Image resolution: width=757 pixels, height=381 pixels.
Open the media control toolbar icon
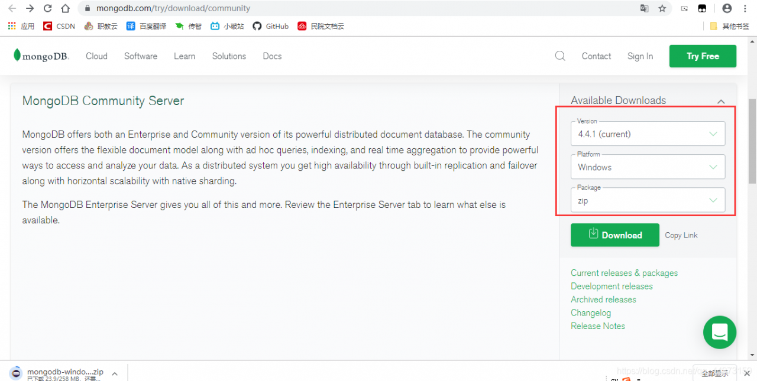[x=684, y=8]
